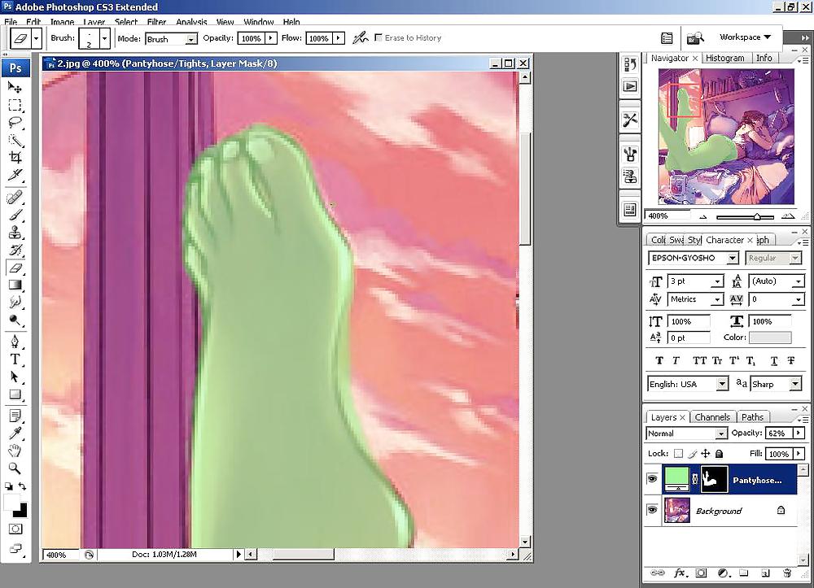Select the Eyedropper tool
The height and width of the screenshot is (588, 814).
(x=15, y=433)
